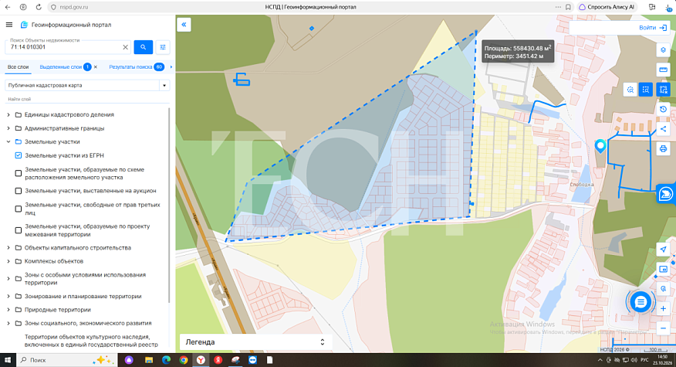The height and width of the screenshot is (367, 676).
Task: Open the map layers switcher
Action: tap(663, 50)
